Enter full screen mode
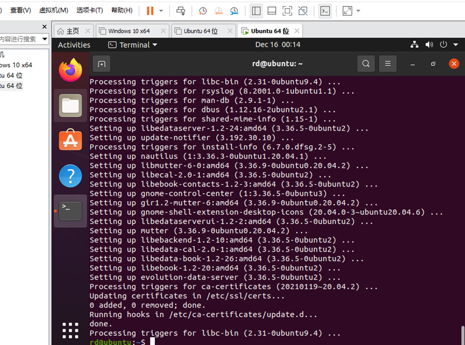 coord(287,11)
